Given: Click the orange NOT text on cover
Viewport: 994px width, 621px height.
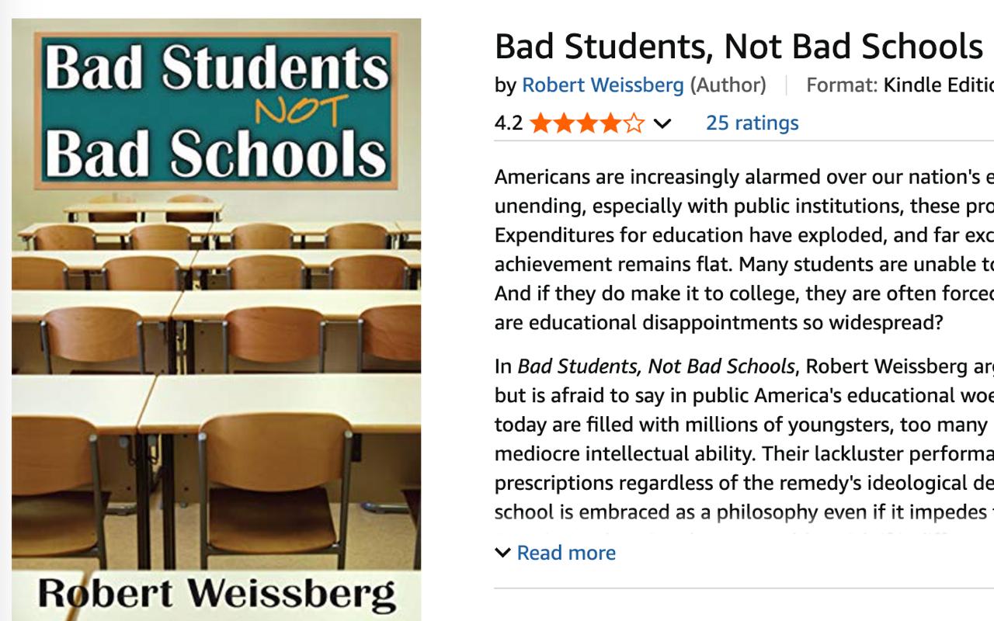Looking at the screenshot, I should [301, 112].
